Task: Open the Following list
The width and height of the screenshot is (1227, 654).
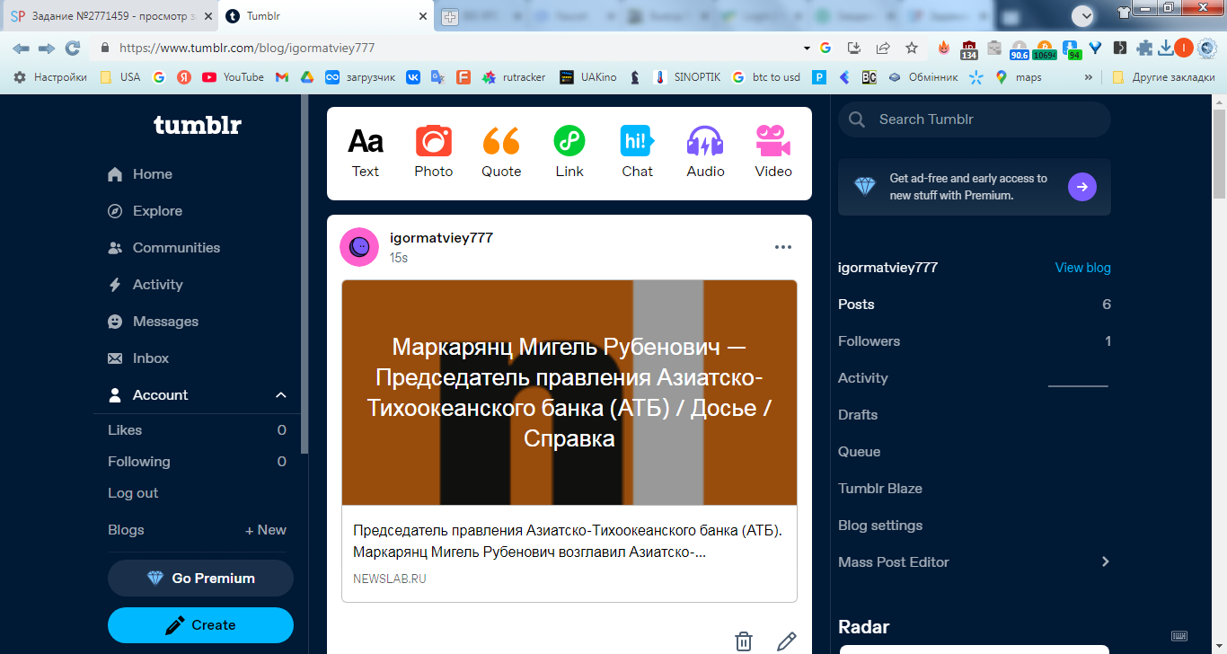Action: click(x=197, y=462)
